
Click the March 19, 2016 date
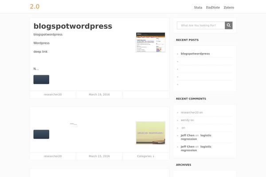click(x=99, y=95)
